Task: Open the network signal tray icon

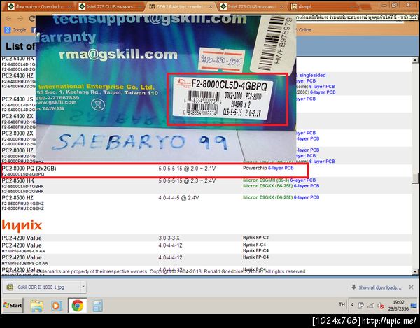Action: click(371, 305)
